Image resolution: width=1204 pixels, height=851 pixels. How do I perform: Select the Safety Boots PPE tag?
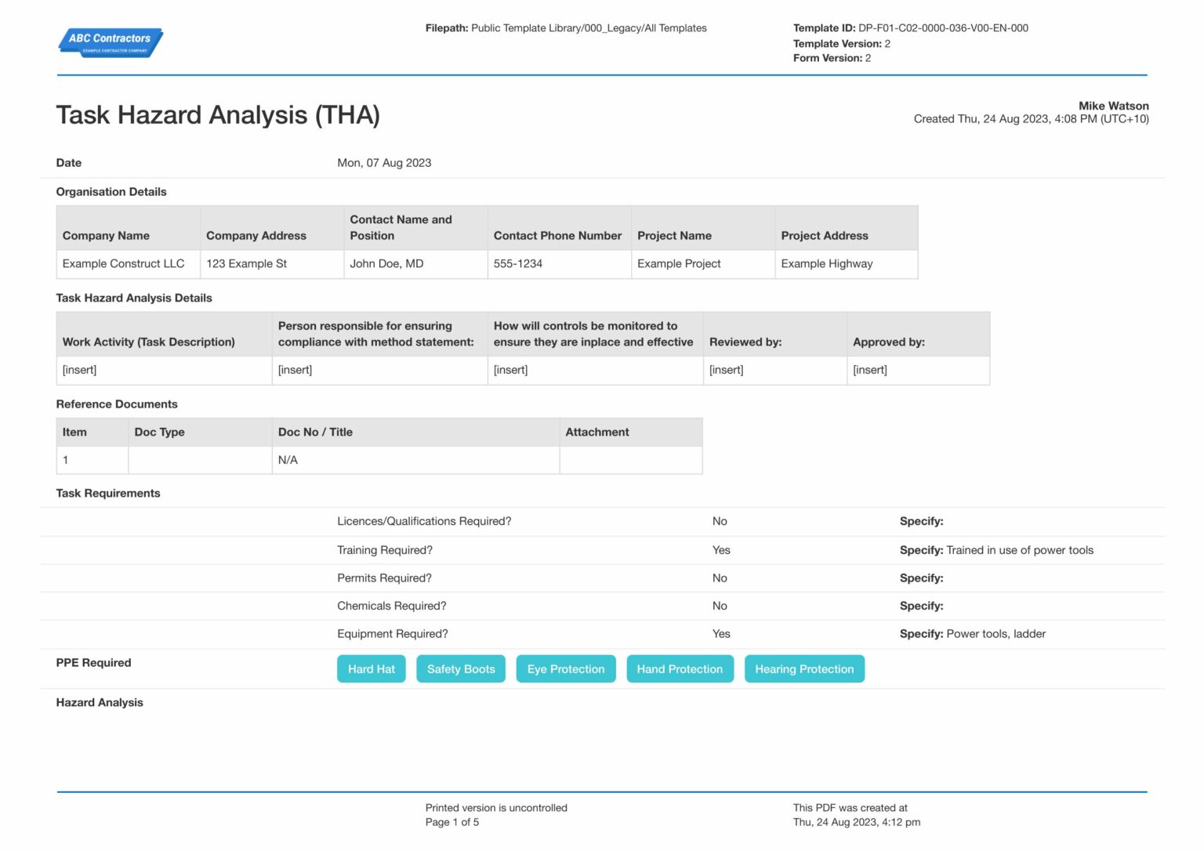[x=460, y=668]
